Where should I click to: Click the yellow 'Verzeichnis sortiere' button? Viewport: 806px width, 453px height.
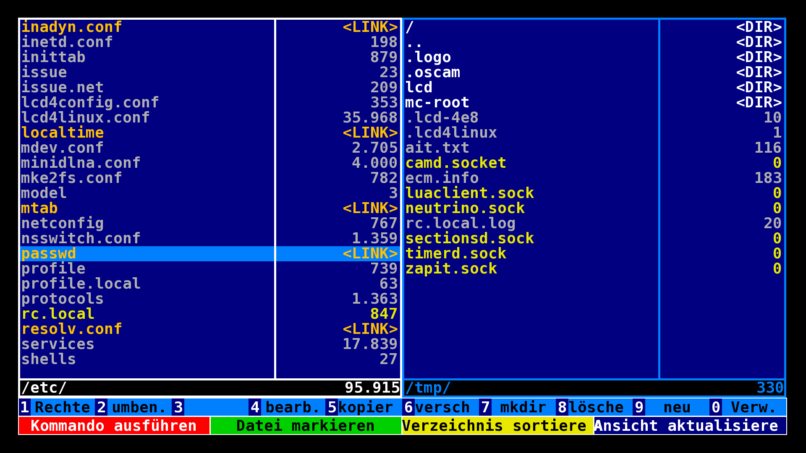[x=497, y=426]
